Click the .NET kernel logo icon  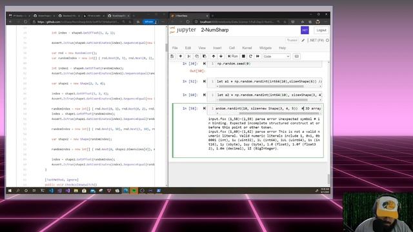click(305, 30)
